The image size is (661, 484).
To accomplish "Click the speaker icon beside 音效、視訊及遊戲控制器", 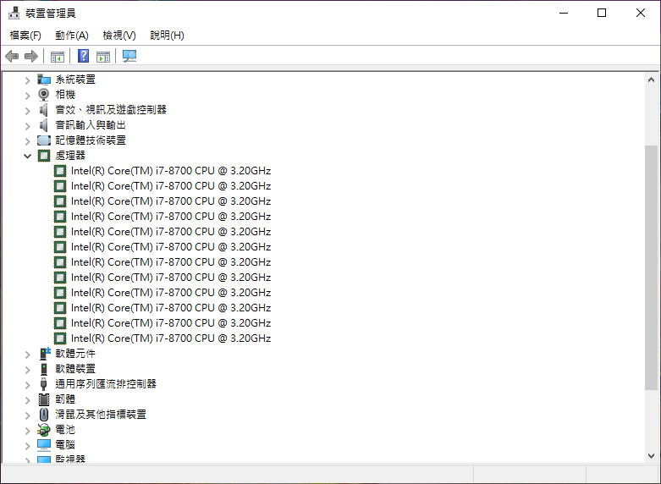I will pyautogui.click(x=43, y=110).
